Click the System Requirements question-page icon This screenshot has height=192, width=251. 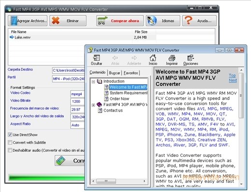pyautogui.click(x=106, y=93)
